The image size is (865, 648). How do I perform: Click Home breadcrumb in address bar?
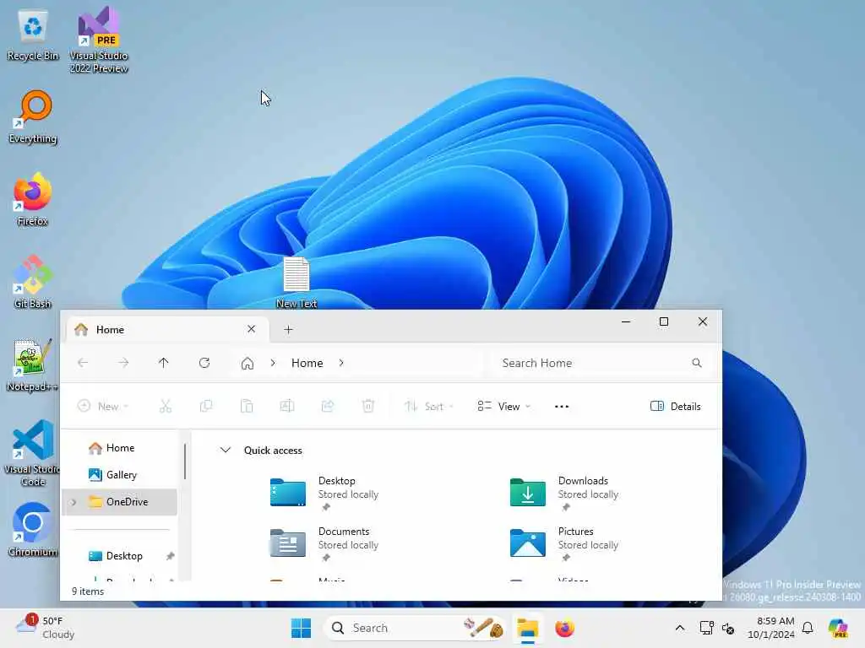[307, 363]
